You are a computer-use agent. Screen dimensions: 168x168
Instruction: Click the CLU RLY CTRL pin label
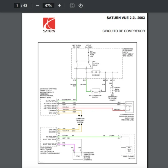tap(51, 101)
